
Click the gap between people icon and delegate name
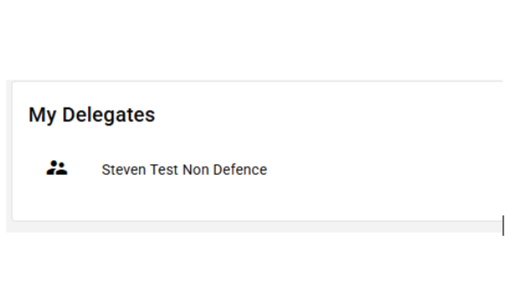[85, 170]
